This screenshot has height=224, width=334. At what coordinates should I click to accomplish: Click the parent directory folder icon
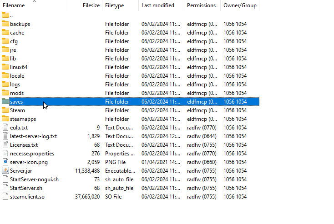tap(5, 15)
